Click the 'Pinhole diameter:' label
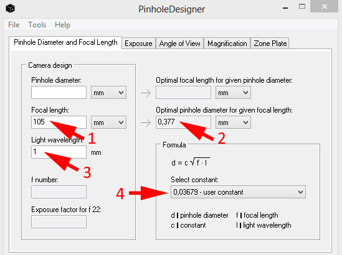 (56, 80)
